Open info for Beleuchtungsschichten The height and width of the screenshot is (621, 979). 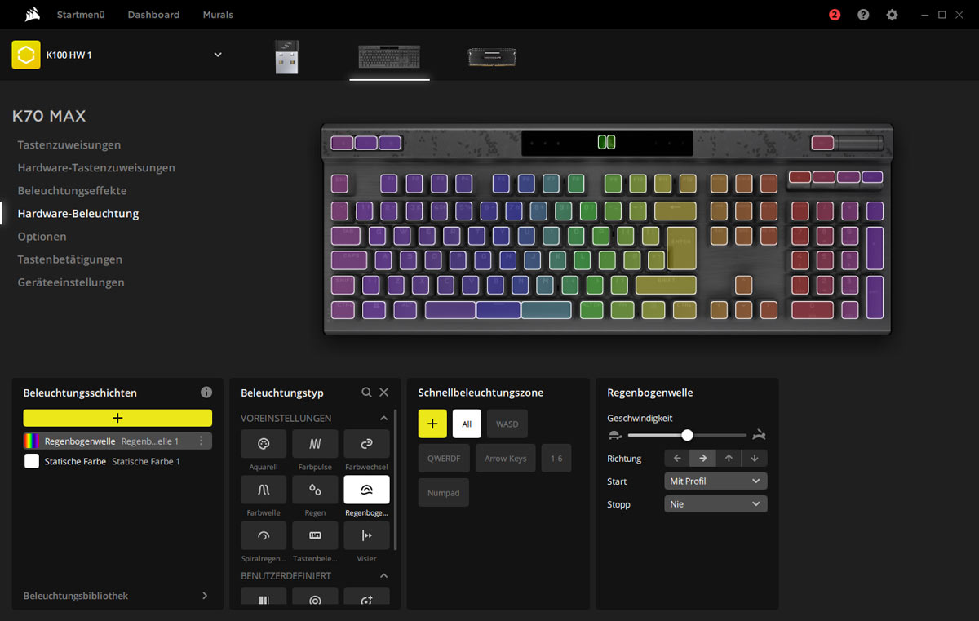click(206, 393)
